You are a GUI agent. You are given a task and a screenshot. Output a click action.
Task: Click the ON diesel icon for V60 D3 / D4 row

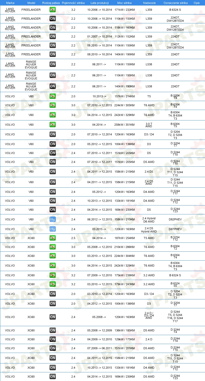53,134
